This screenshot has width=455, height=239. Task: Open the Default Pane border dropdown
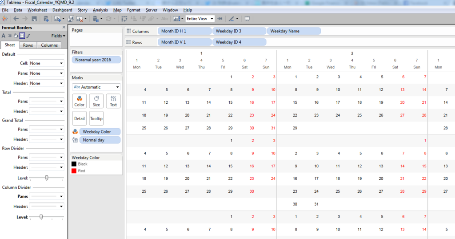click(46, 73)
